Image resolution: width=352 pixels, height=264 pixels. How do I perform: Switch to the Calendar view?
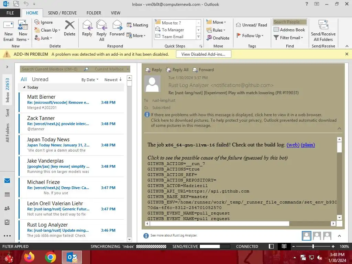7,195
